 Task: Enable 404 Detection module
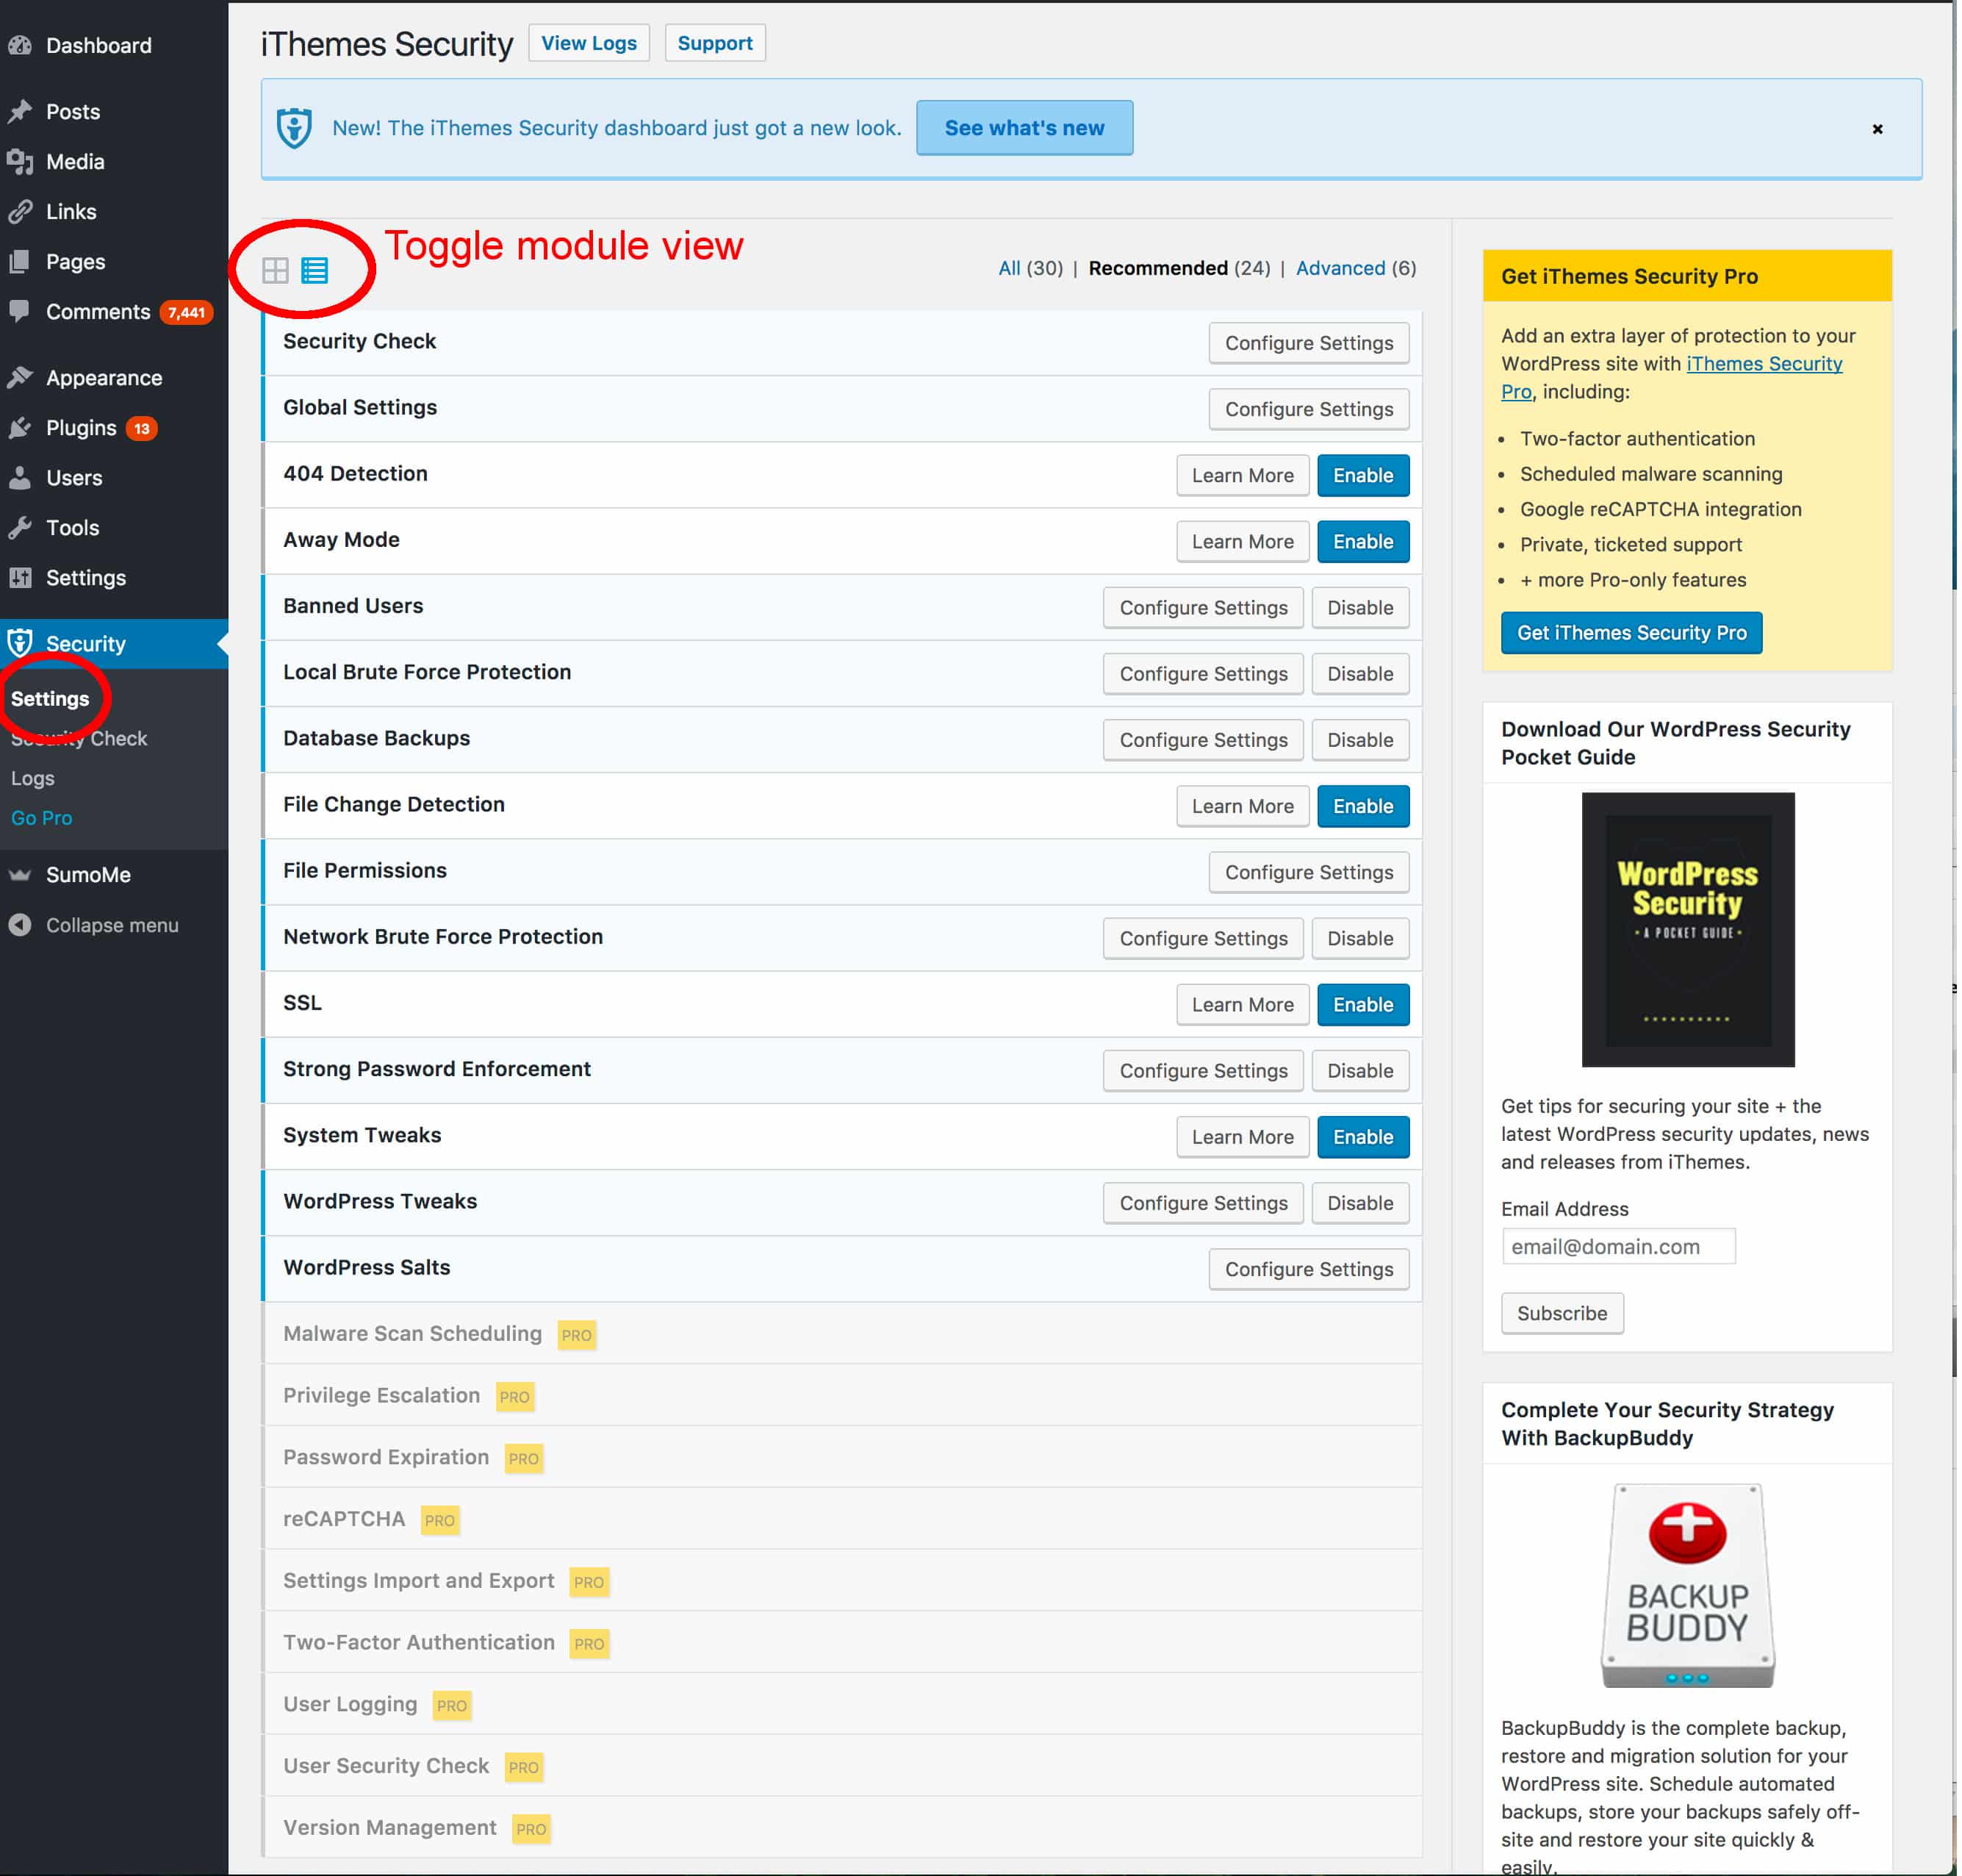(1362, 475)
